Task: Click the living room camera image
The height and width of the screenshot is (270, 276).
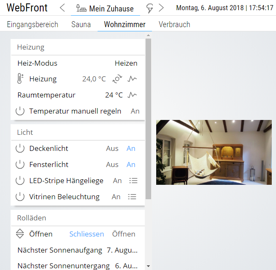Action: [x=214, y=152]
